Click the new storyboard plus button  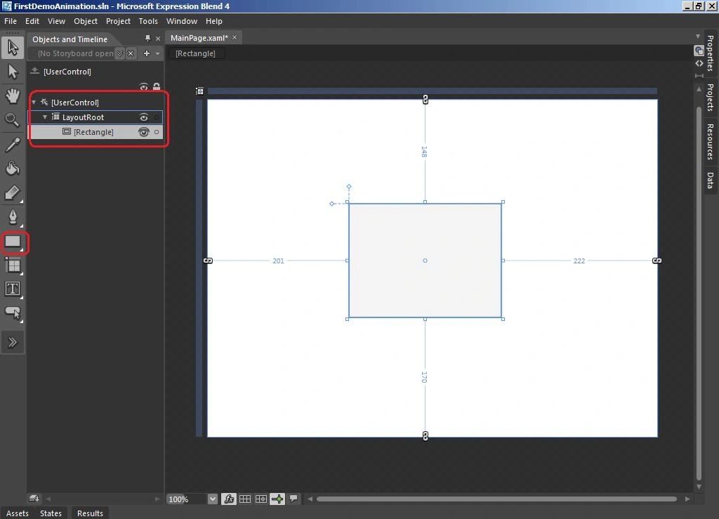146,53
